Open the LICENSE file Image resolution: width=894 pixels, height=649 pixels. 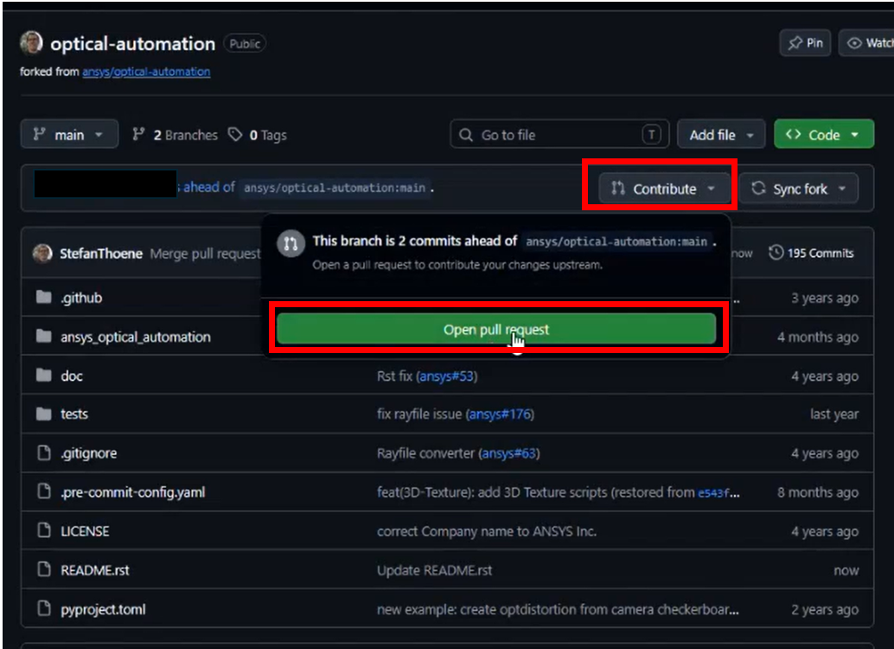[x=85, y=530]
